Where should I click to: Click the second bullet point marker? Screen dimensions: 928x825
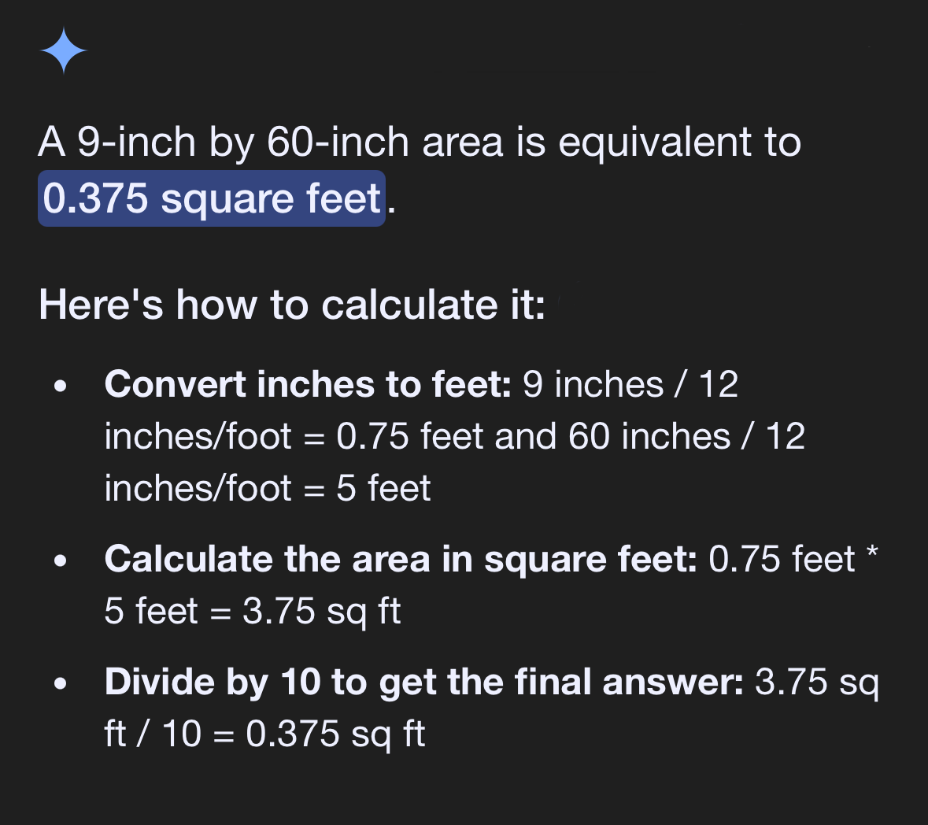(x=61, y=562)
